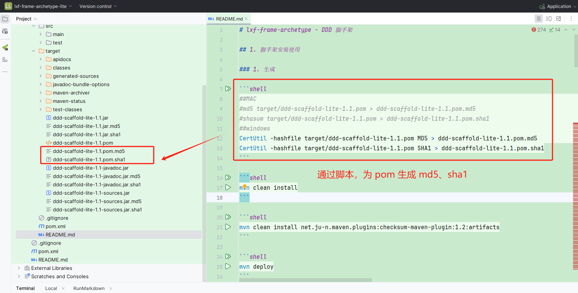Open the lxf-frame-archetype-lite project dropdown

43,6
